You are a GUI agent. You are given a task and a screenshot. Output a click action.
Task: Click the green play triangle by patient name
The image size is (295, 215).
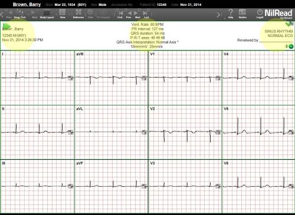coord(6,26)
